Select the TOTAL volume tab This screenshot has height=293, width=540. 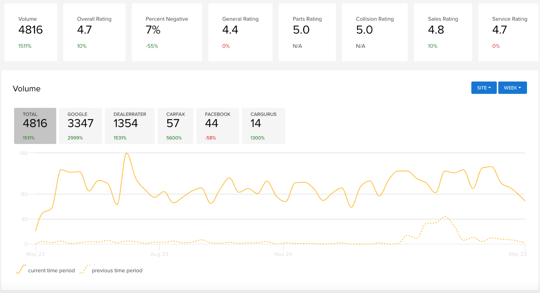[35, 126]
